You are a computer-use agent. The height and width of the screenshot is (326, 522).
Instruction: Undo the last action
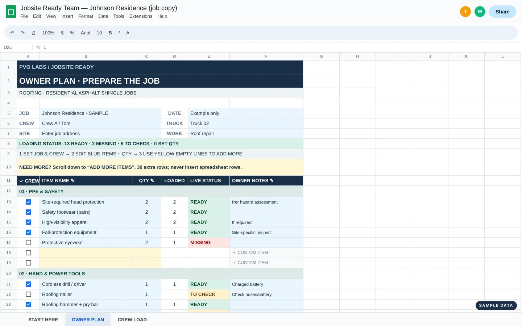tap(12, 33)
